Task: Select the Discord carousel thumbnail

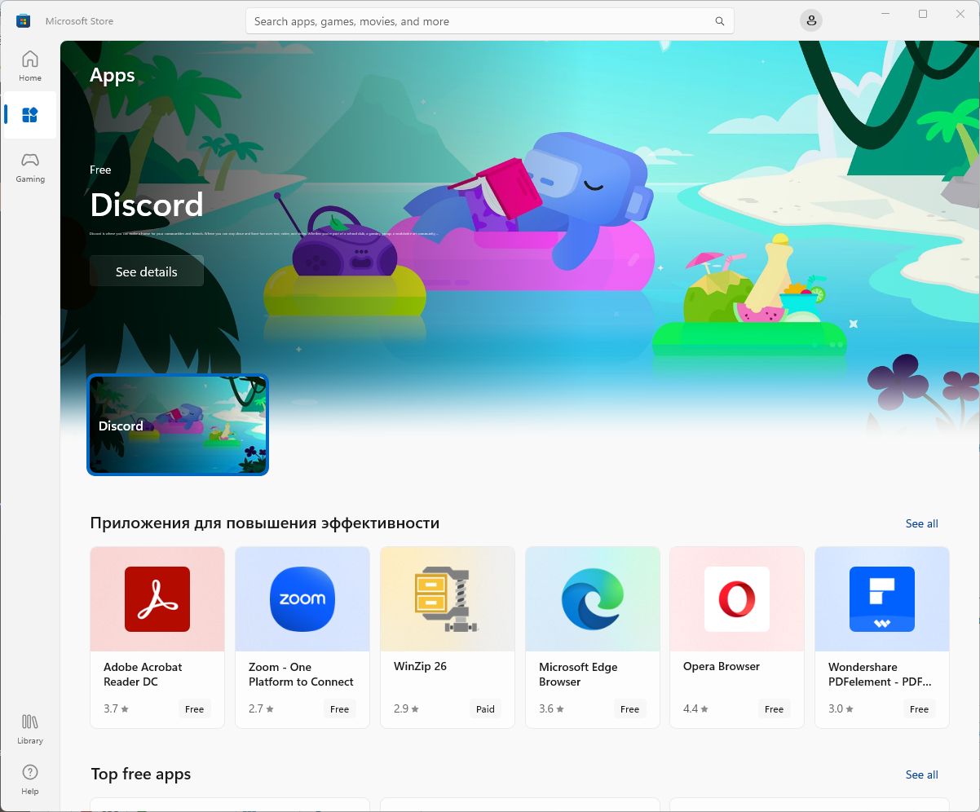Action: pyautogui.click(x=178, y=425)
